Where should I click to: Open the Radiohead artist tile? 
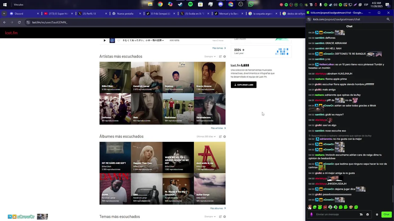(178, 109)
